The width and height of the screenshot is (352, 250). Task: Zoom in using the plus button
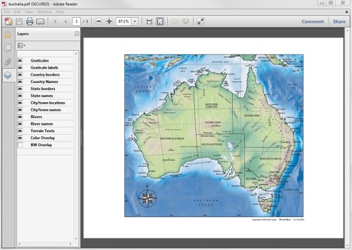point(109,22)
